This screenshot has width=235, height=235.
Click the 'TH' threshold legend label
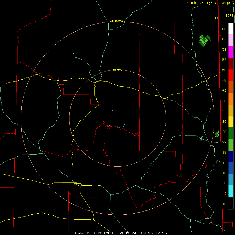point(224,204)
